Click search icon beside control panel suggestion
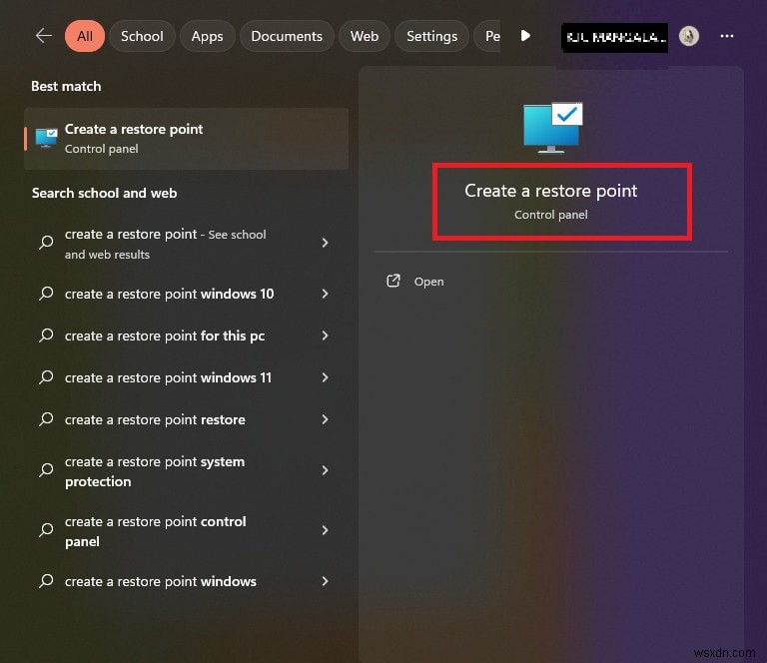 (x=46, y=530)
